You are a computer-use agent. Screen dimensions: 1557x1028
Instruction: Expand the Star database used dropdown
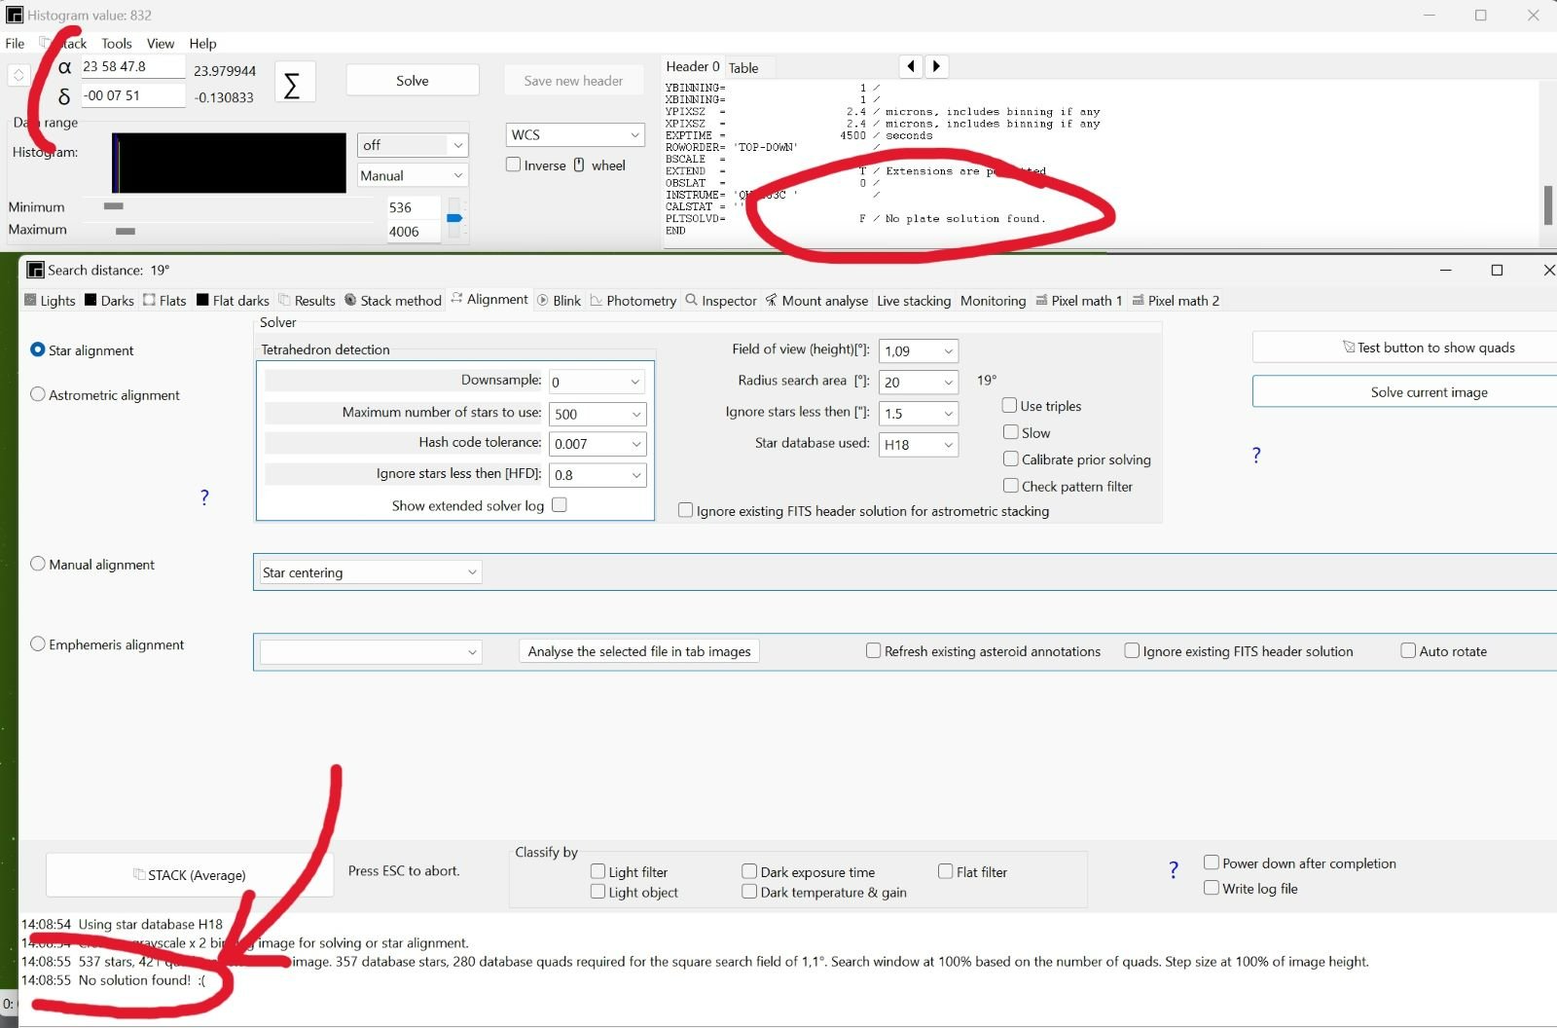(x=948, y=445)
